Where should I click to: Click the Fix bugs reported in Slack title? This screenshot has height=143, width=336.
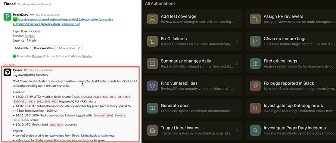[289, 83]
